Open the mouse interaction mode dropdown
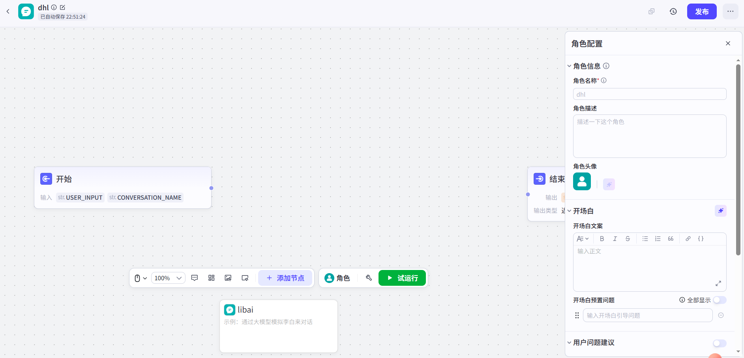Viewport: 744px width, 358px height. coord(141,278)
